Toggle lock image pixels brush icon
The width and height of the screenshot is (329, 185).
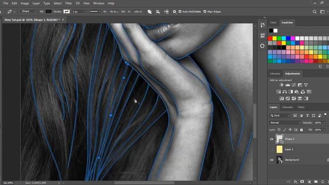[x=284, y=130]
